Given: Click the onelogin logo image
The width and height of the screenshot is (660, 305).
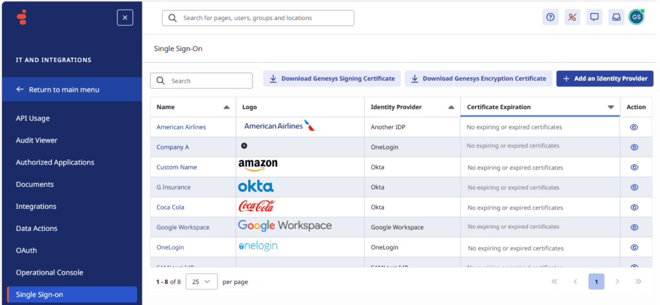Looking at the screenshot, I should (x=258, y=246).
